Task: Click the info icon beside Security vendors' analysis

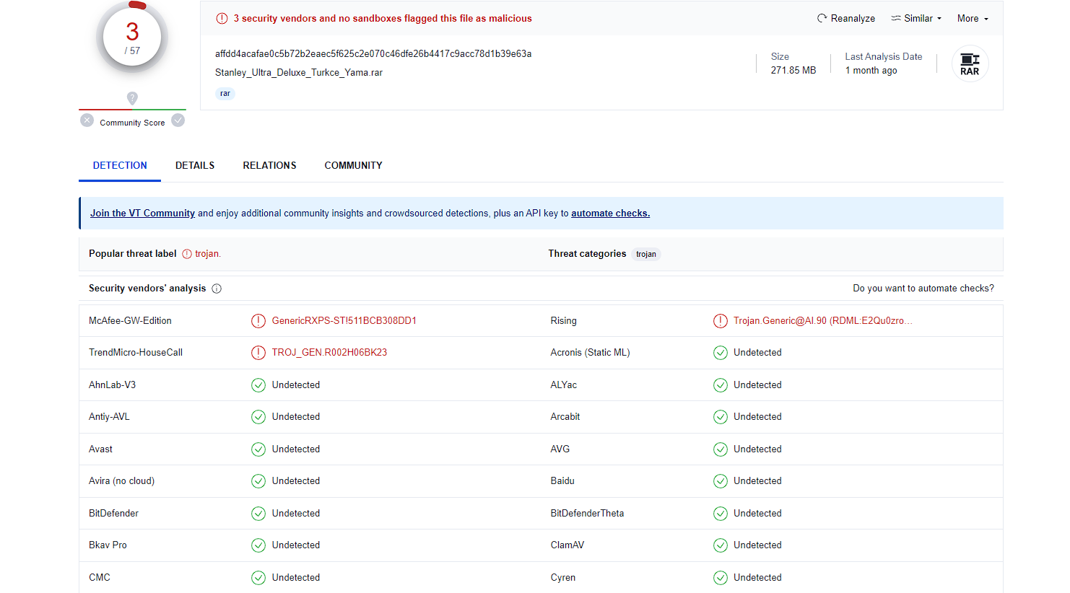Action: point(217,289)
